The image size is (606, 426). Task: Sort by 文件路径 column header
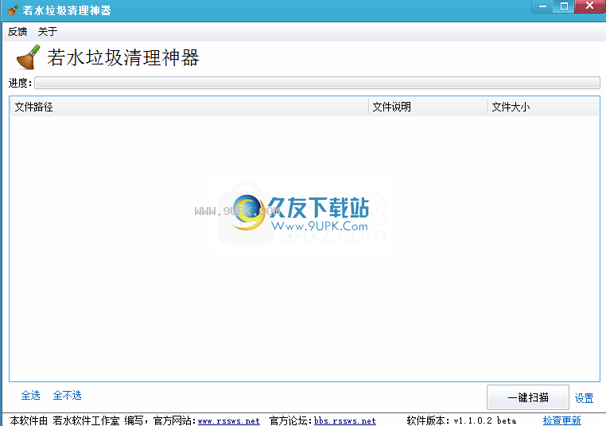pyautogui.click(x=189, y=107)
